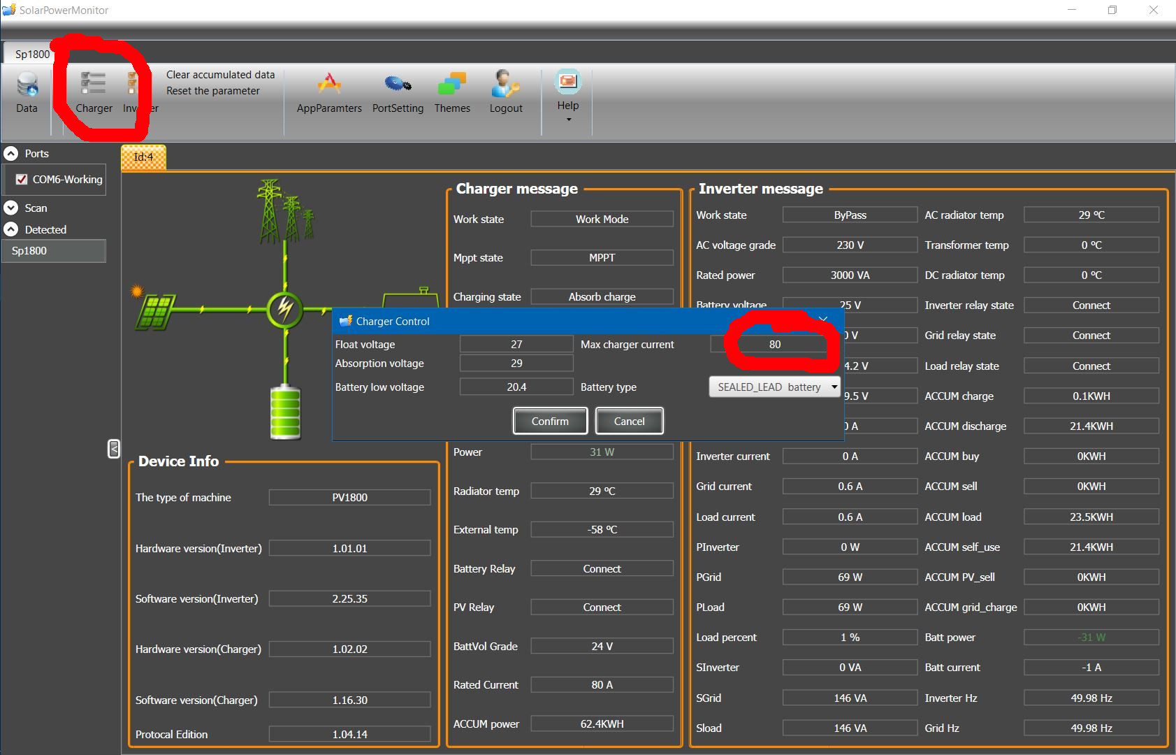The image size is (1176, 755).
Task: Collapse the Ports section
Action: (11, 154)
